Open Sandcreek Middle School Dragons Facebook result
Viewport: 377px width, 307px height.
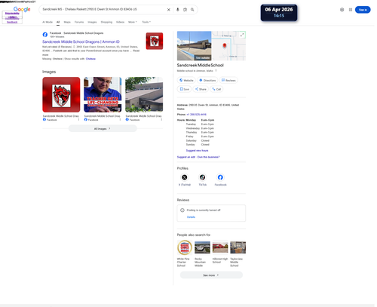tap(81, 41)
